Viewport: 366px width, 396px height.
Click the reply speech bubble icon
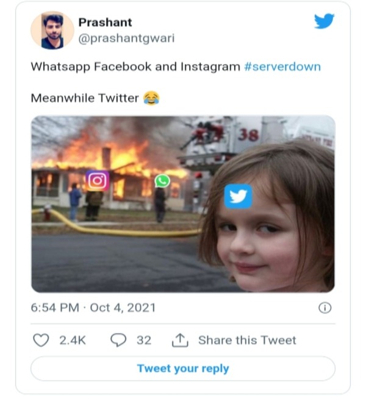tap(118, 340)
